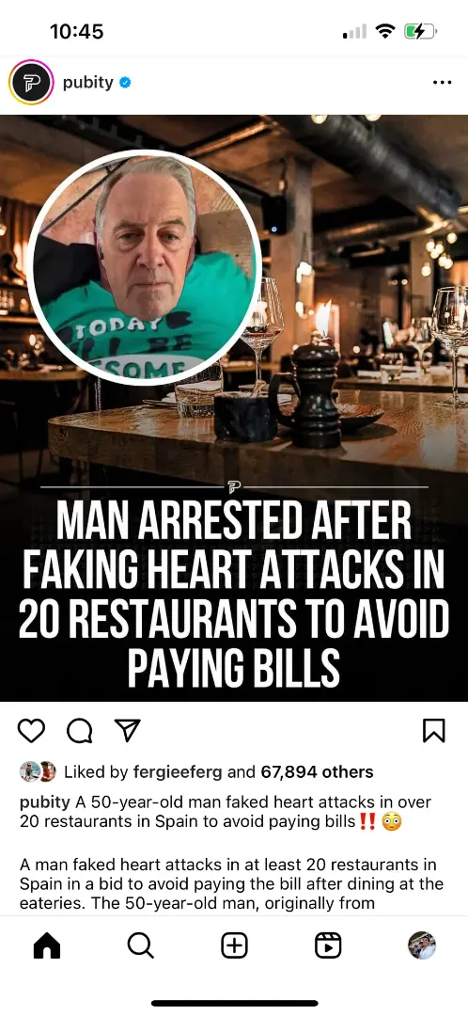Screen dimensions: 468x1016
Task: Open Reels tab in bottom navigation
Action: (328, 946)
